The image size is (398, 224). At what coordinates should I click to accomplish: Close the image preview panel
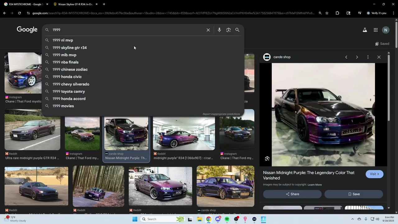pos(379,57)
